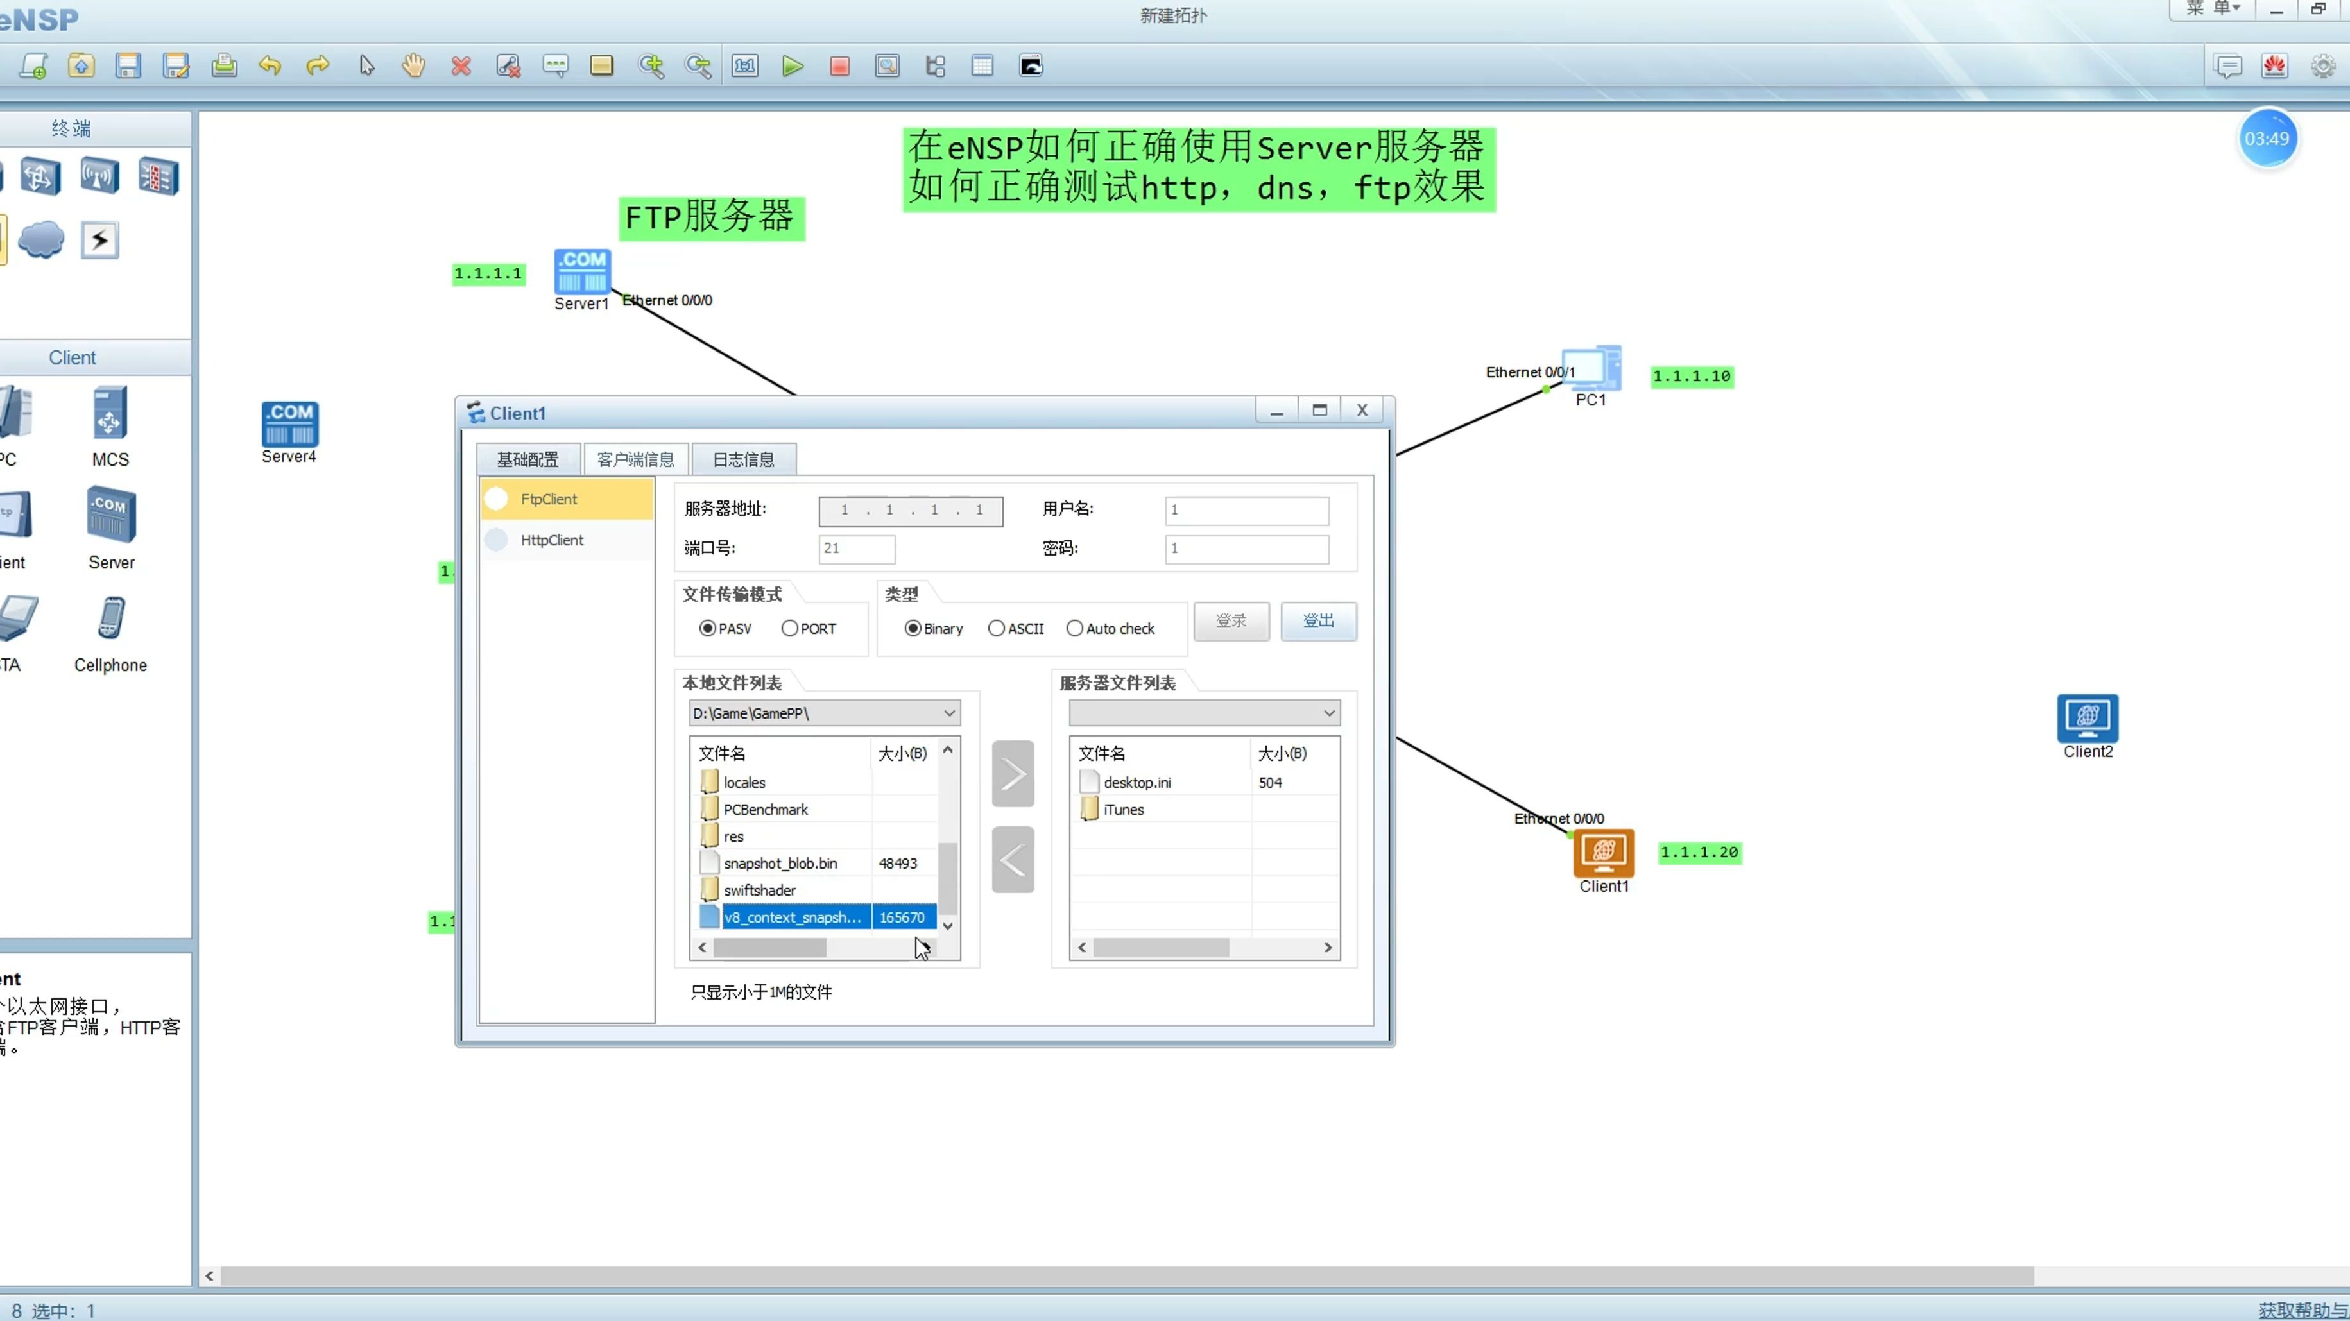Open the CLI console toolbar icon
This screenshot has width=2350, height=1321.
1031,65
